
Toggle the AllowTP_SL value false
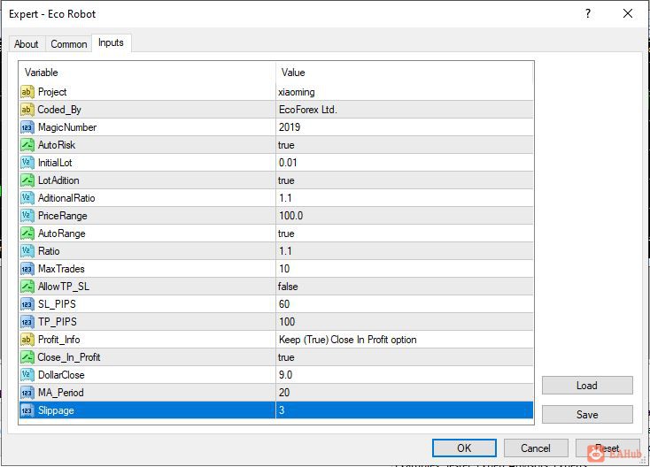click(288, 287)
